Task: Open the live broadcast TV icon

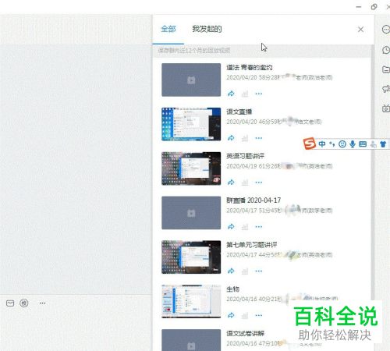Action: [x=386, y=108]
